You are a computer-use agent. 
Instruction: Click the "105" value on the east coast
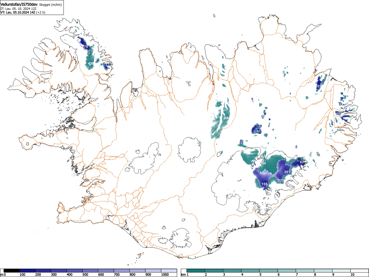pyautogui.click(x=339, y=114)
